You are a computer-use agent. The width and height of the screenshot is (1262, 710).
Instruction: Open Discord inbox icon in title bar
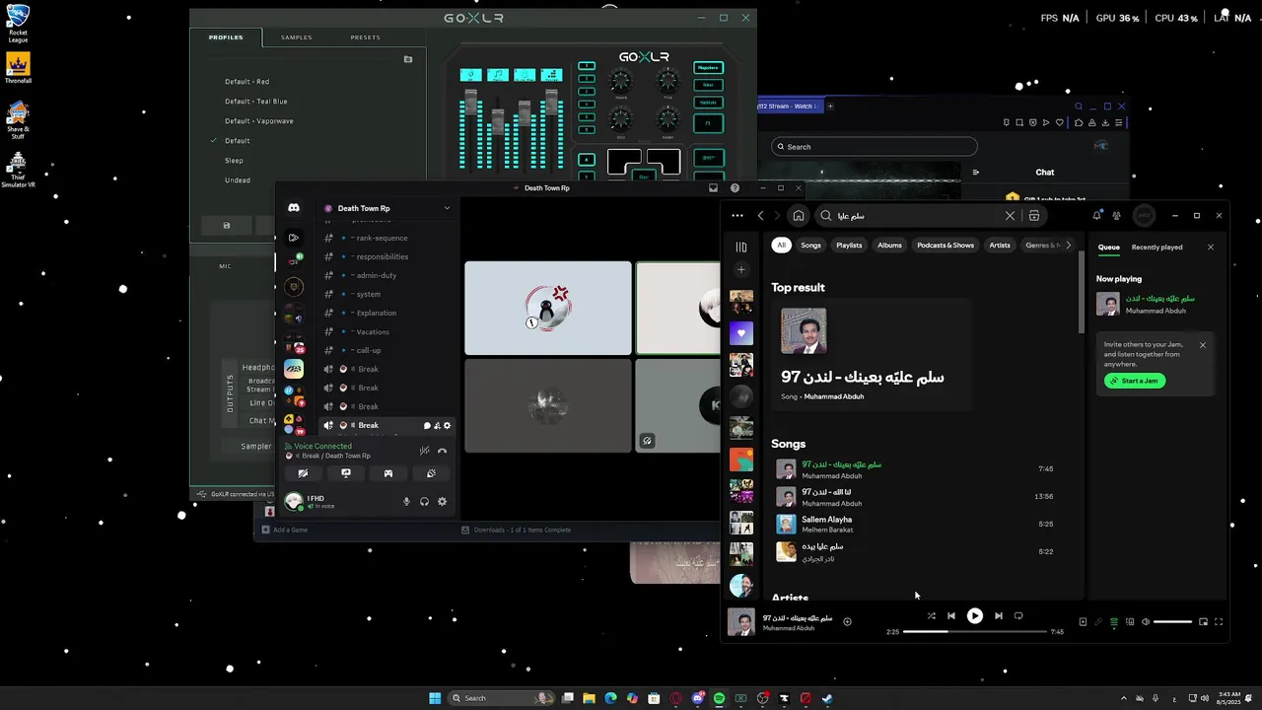(713, 188)
